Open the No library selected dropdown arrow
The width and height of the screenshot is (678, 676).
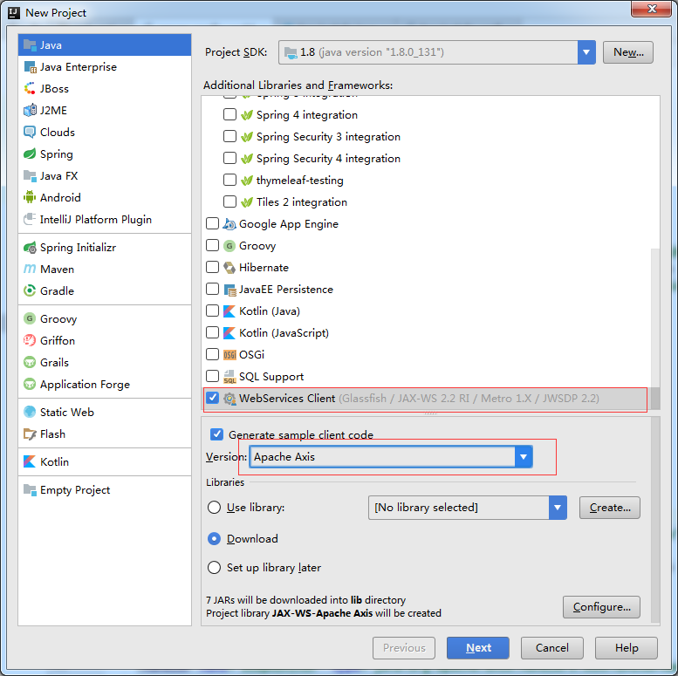558,508
